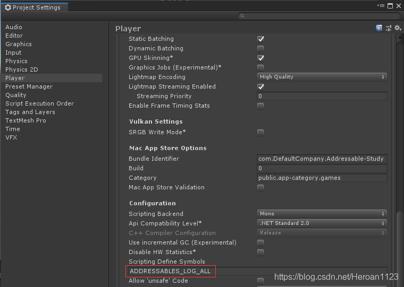Click the Vulkan Settings heading

click(x=156, y=121)
